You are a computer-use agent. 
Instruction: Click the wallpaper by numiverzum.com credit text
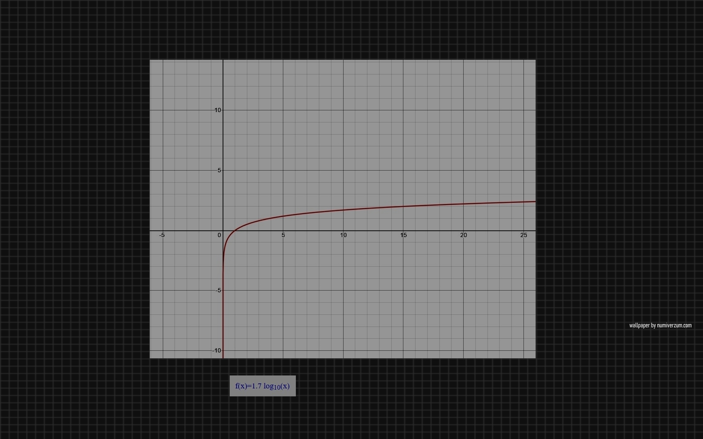tap(660, 325)
